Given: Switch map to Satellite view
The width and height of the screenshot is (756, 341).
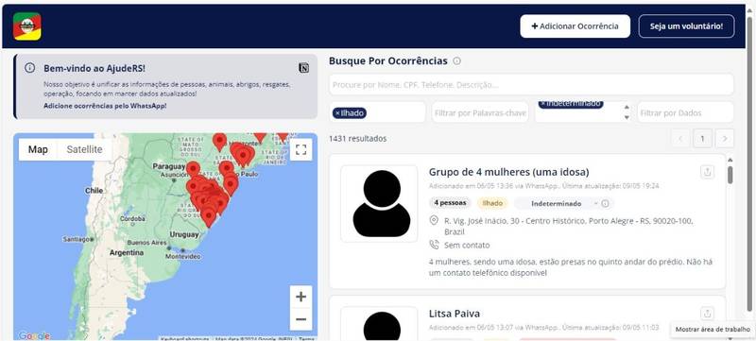Looking at the screenshot, I should click(x=84, y=149).
